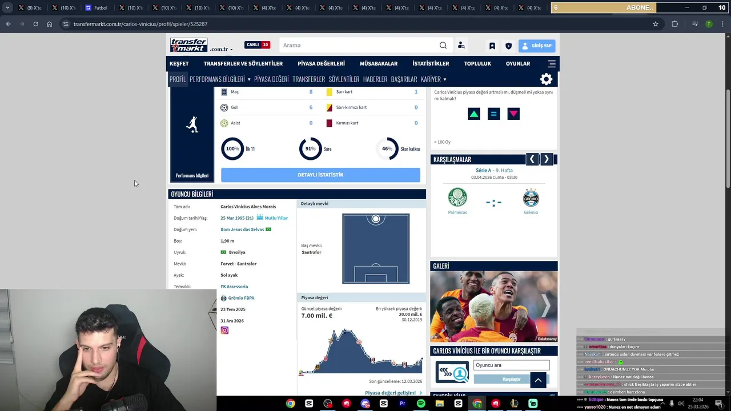Click the shield icon in header
Image resolution: width=731 pixels, height=411 pixels.
point(508,46)
